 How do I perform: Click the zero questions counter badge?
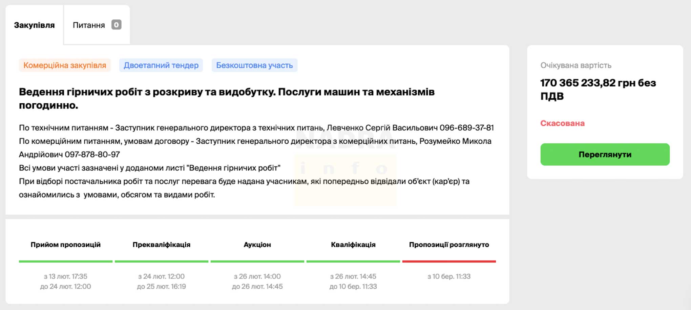[x=116, y=25]
